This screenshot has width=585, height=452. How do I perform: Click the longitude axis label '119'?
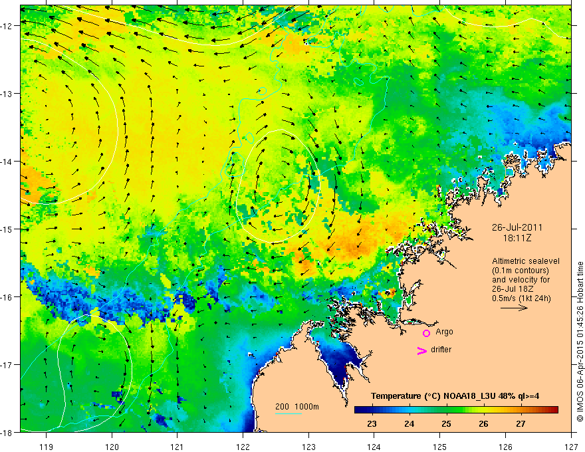tap(47, 447)
